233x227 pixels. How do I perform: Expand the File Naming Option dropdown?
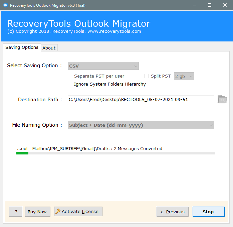click(141, 125)
